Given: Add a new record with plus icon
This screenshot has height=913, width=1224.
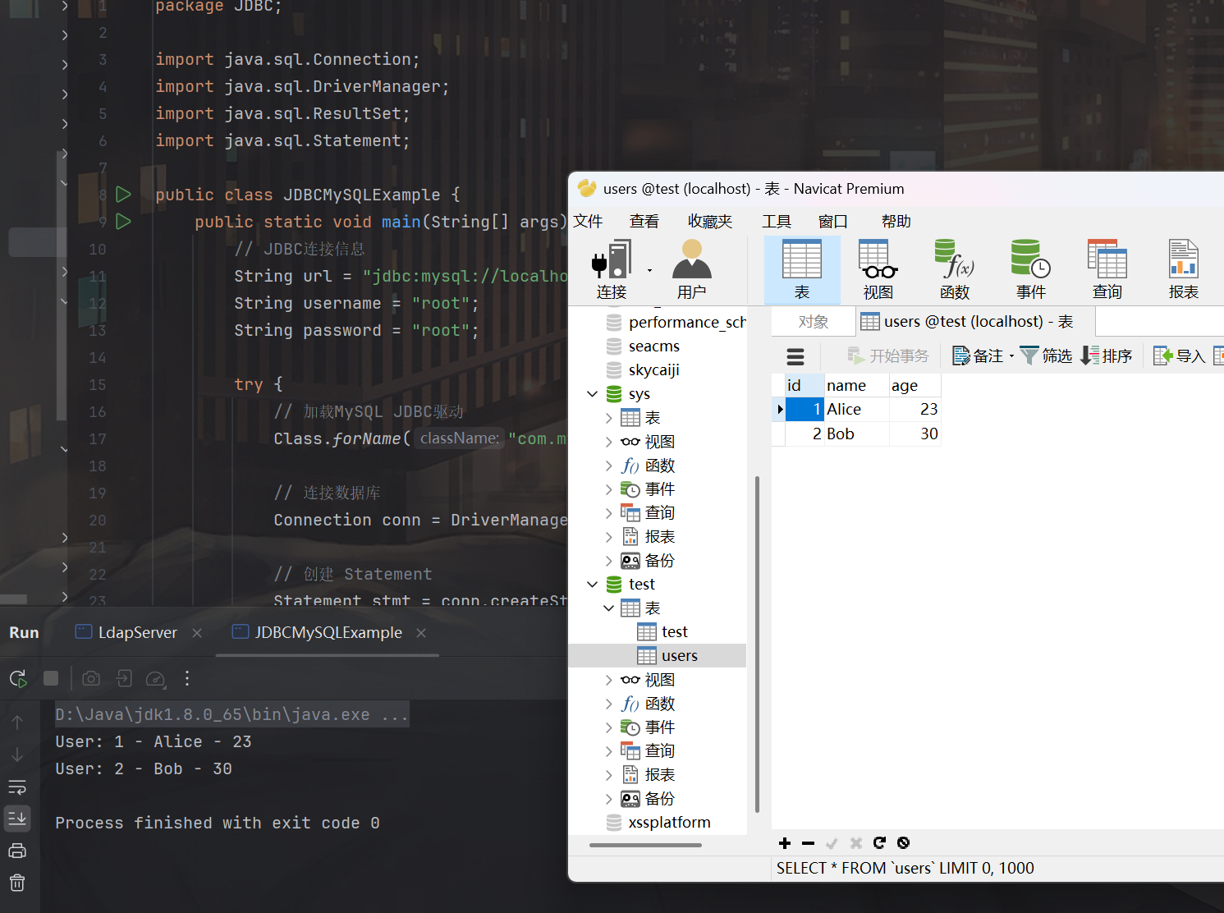Looking at the screenshot, I should pyautogui.click(x=785, y=843).
